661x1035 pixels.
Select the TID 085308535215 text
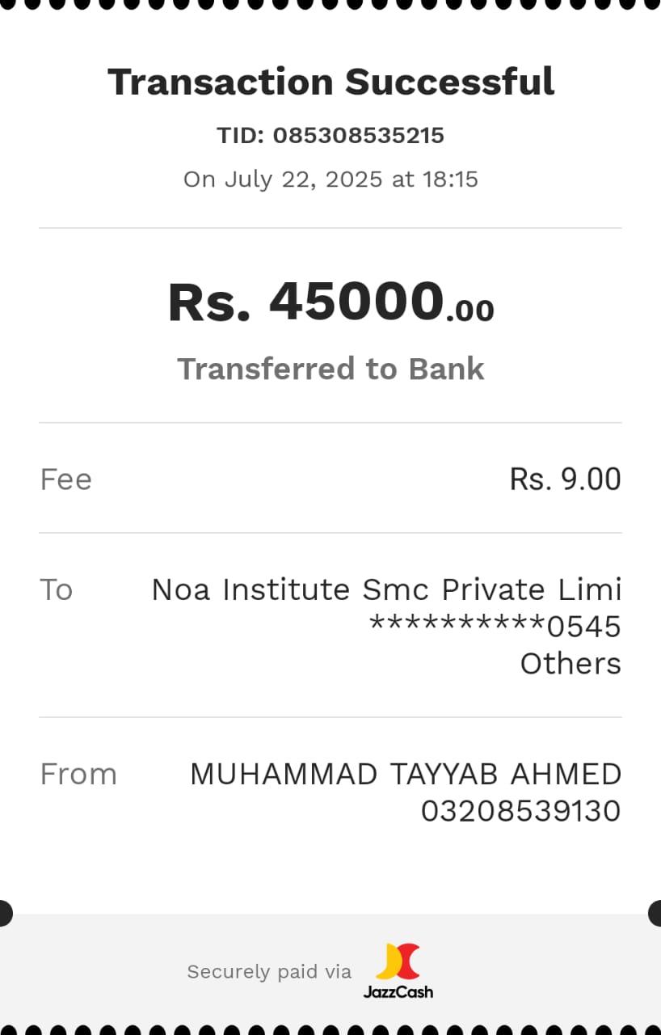pos(330,135)
